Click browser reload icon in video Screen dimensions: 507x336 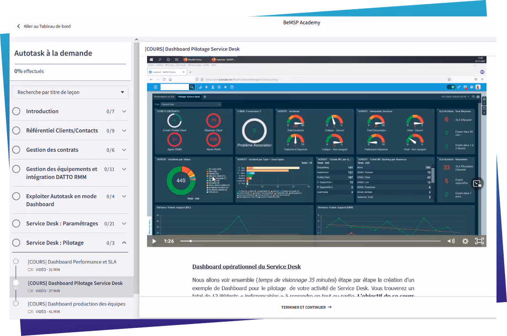click(x=164, y=80)
